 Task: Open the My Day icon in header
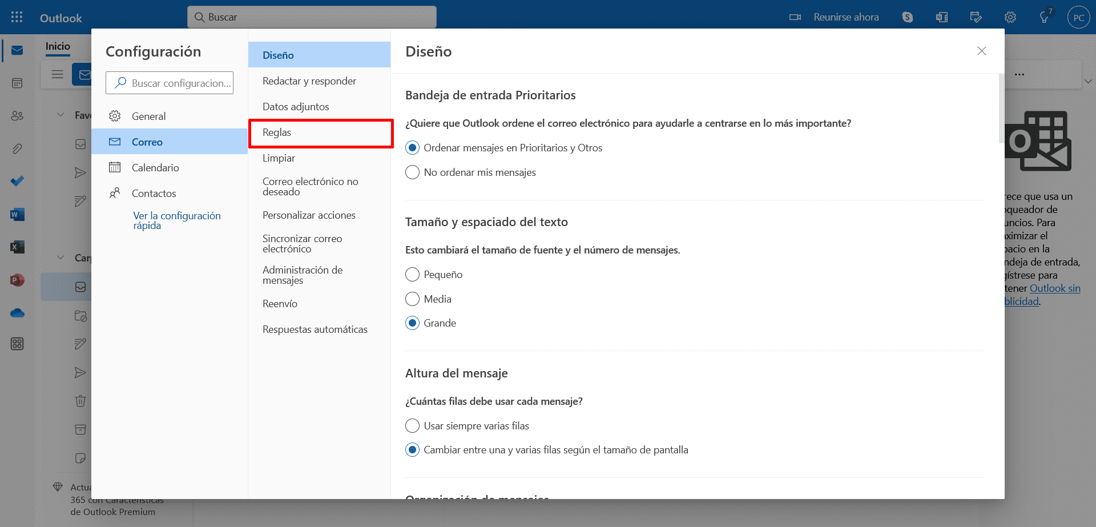pyautogui.click(x=976, y=17)
